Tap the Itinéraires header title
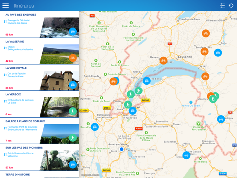 coord(24,6)
